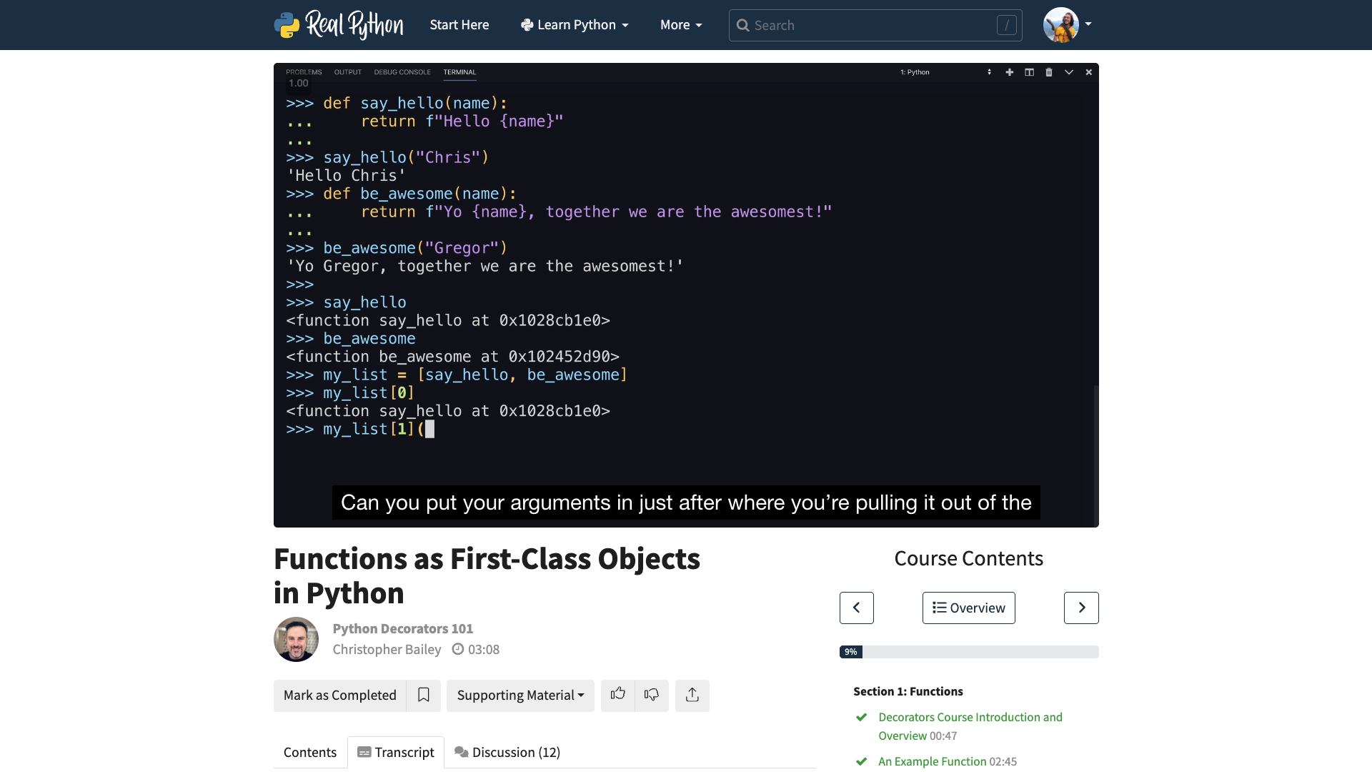Open Supporting Material dropdown
The width and height of the screenshot is (1372, 772).
tap(520, 695)
